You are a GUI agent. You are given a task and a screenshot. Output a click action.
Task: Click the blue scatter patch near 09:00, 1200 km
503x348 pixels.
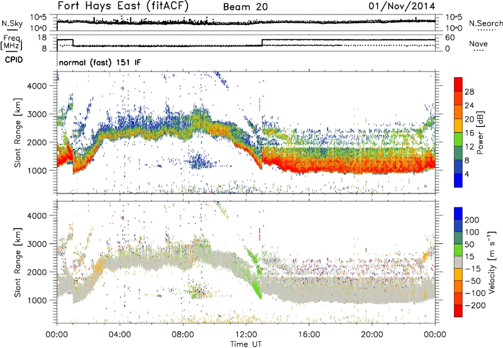tap(199, 161)
